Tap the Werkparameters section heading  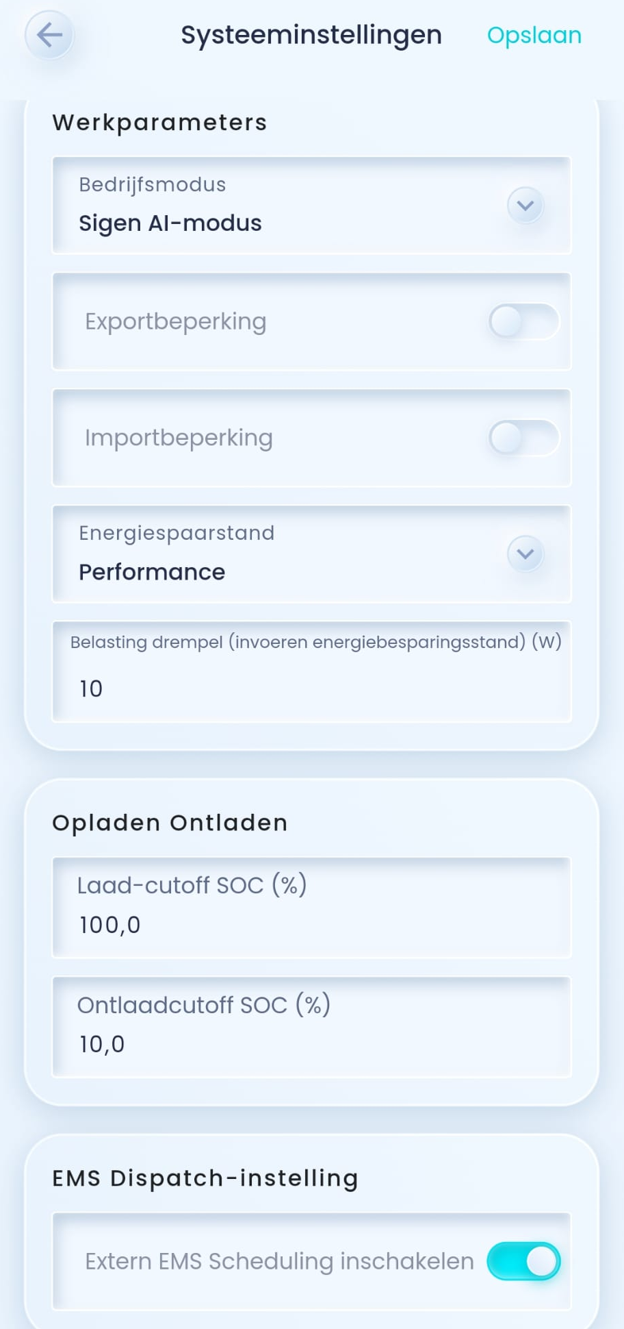point(159,123)
